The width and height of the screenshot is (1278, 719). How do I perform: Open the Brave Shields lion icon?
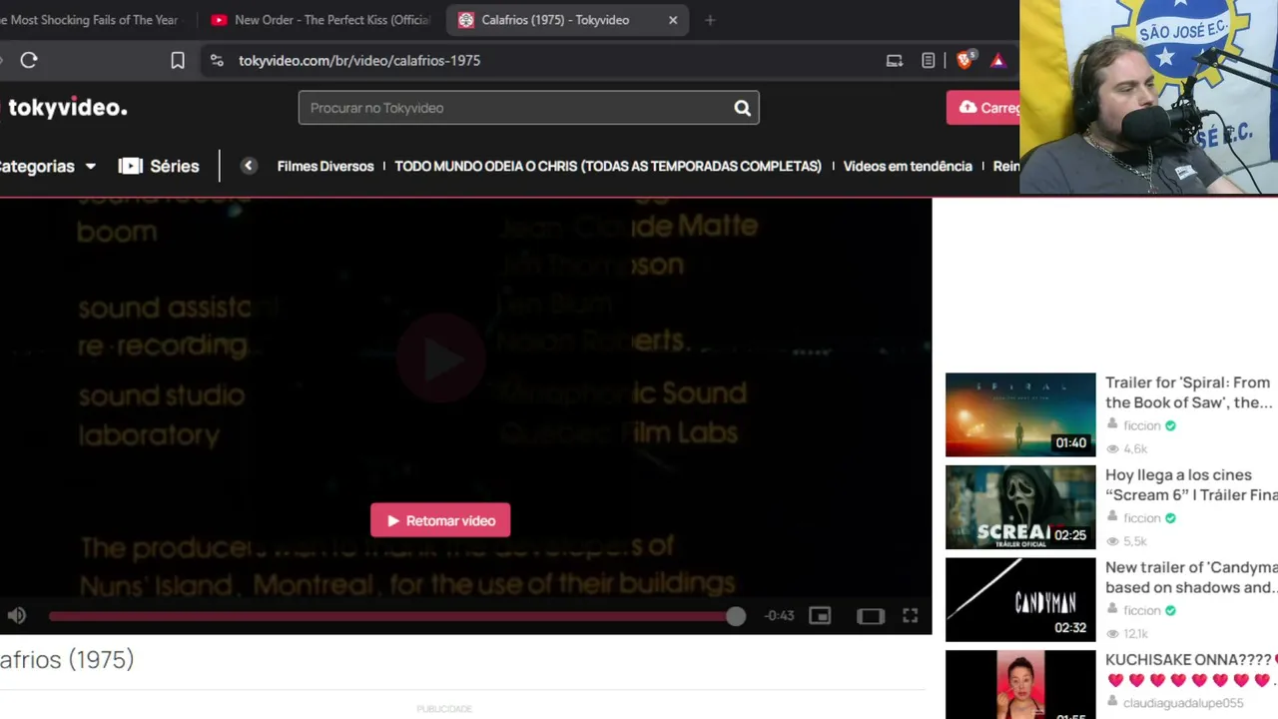(x=964, y=60)
